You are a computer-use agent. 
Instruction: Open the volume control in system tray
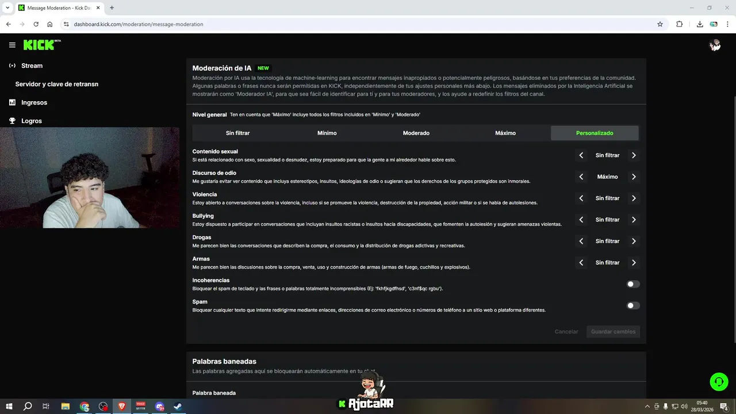[684, 407]
